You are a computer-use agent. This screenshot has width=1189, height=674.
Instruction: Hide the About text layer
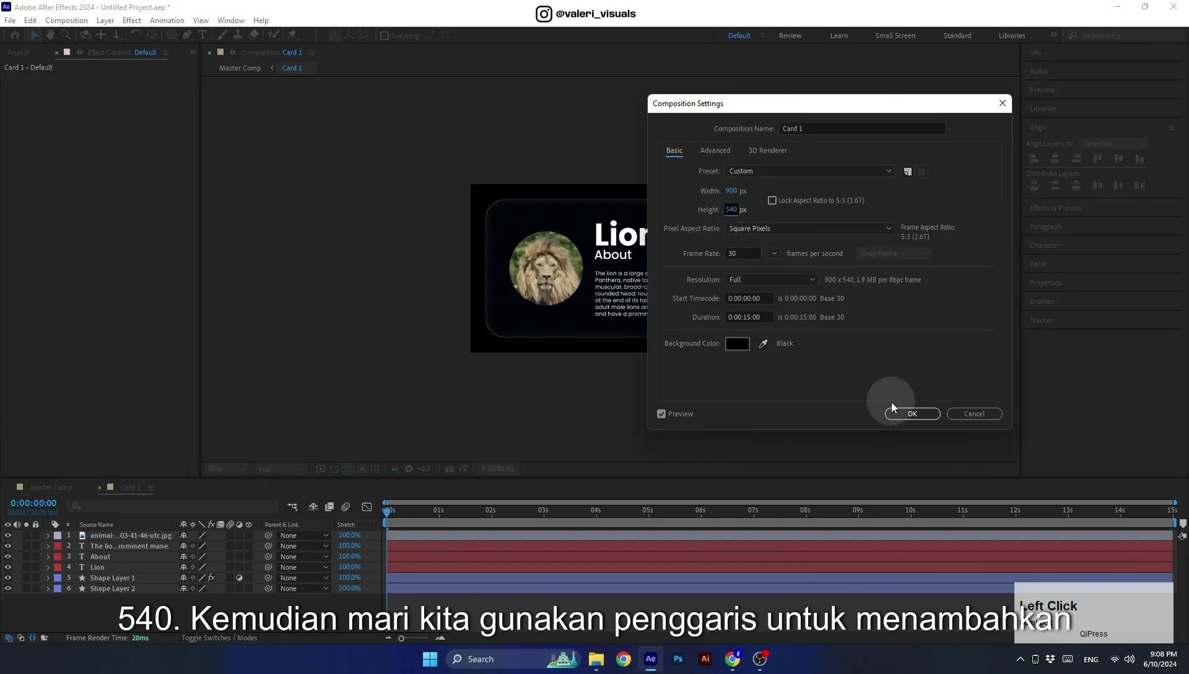pyautogui.click(x=8, y=557)
